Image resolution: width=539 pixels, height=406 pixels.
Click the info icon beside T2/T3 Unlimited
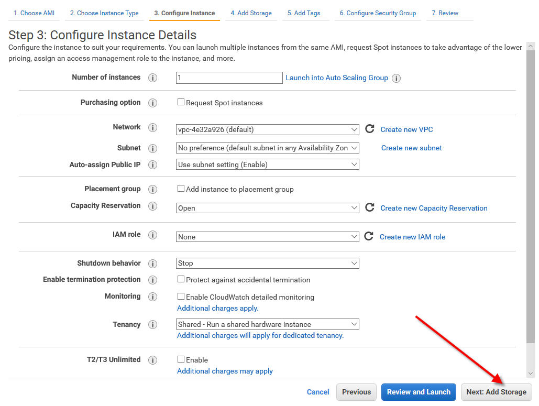pos(152,360)
